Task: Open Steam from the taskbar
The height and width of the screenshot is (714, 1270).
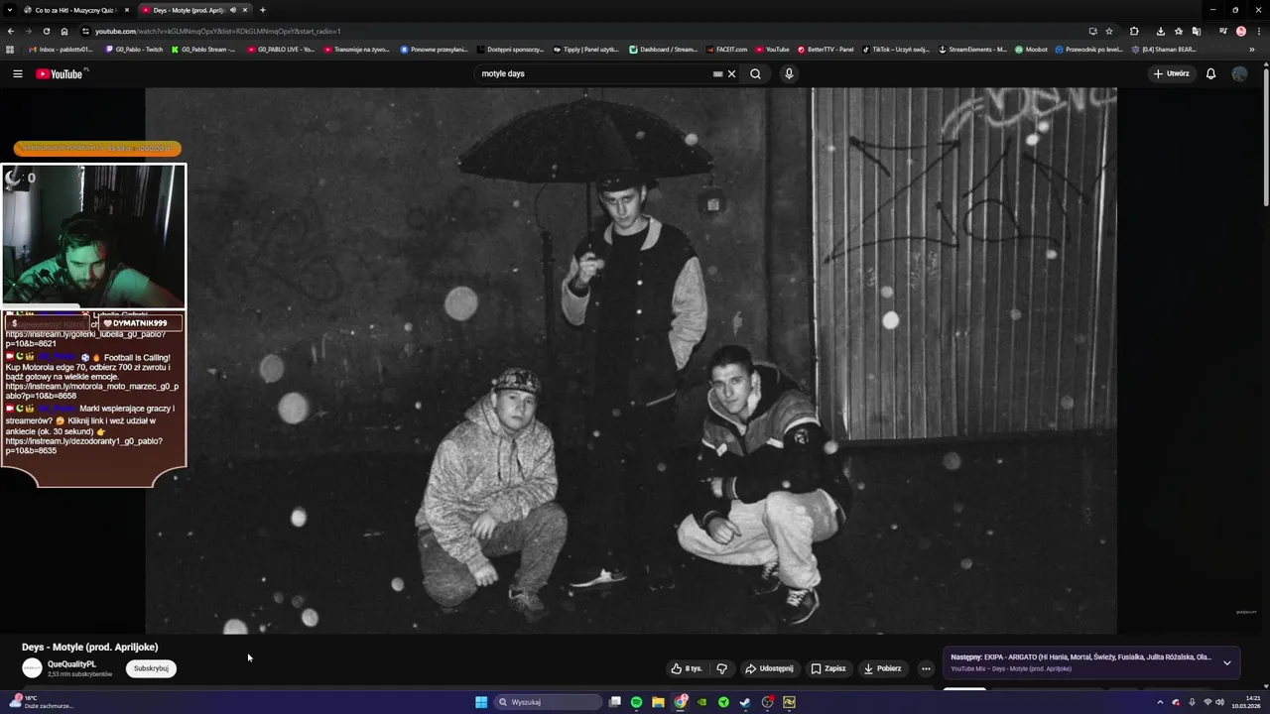Action: (x=745, y=702)
